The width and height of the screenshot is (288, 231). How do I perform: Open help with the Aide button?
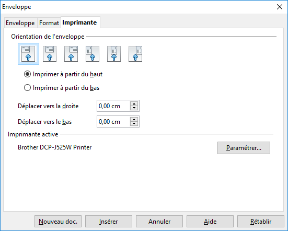pos(210,222)
